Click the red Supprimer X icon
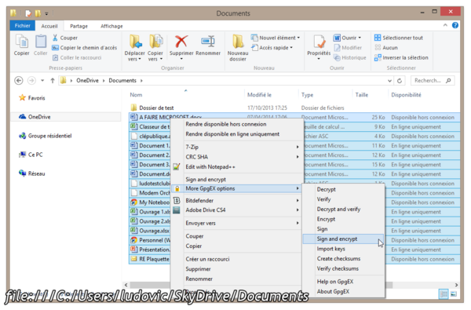Image resolution: width=471 pixels, height=310 pixels. [181, 42]
